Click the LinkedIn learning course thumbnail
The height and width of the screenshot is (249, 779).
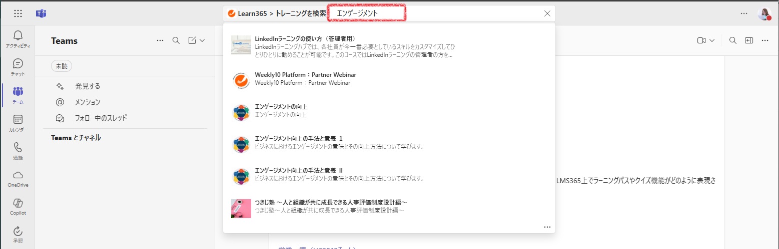click(x=241, y=44)
